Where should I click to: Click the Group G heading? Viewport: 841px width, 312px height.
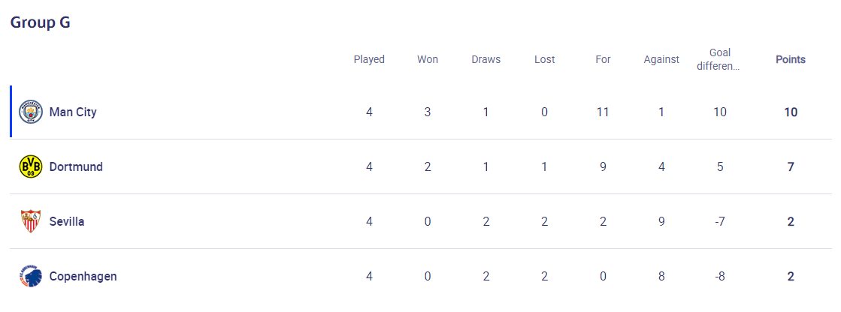(x=41, y=23)
